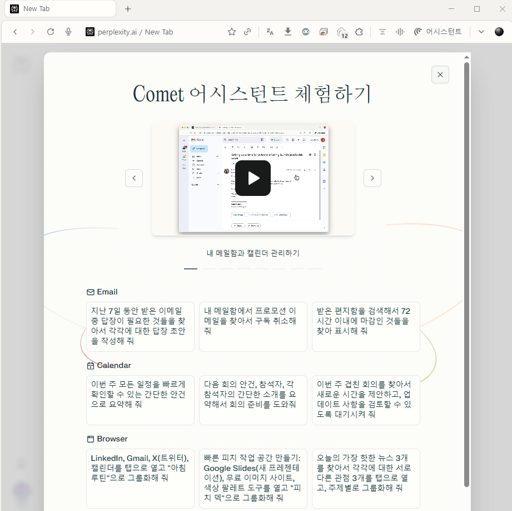The height and width of the screenshot is (511, 512).
Task: Go back using the browser back arrow
Action: (15, 32)
